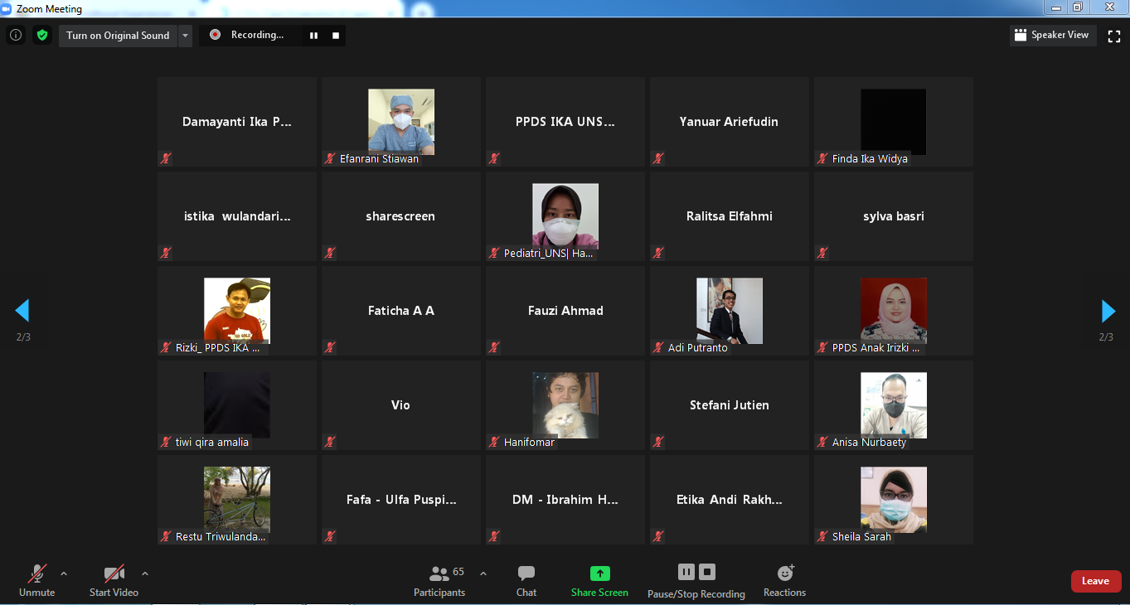Start Video with the camera button
Image resolution: width=1130 pixels, height=605 pixels.
click(114, 580)
